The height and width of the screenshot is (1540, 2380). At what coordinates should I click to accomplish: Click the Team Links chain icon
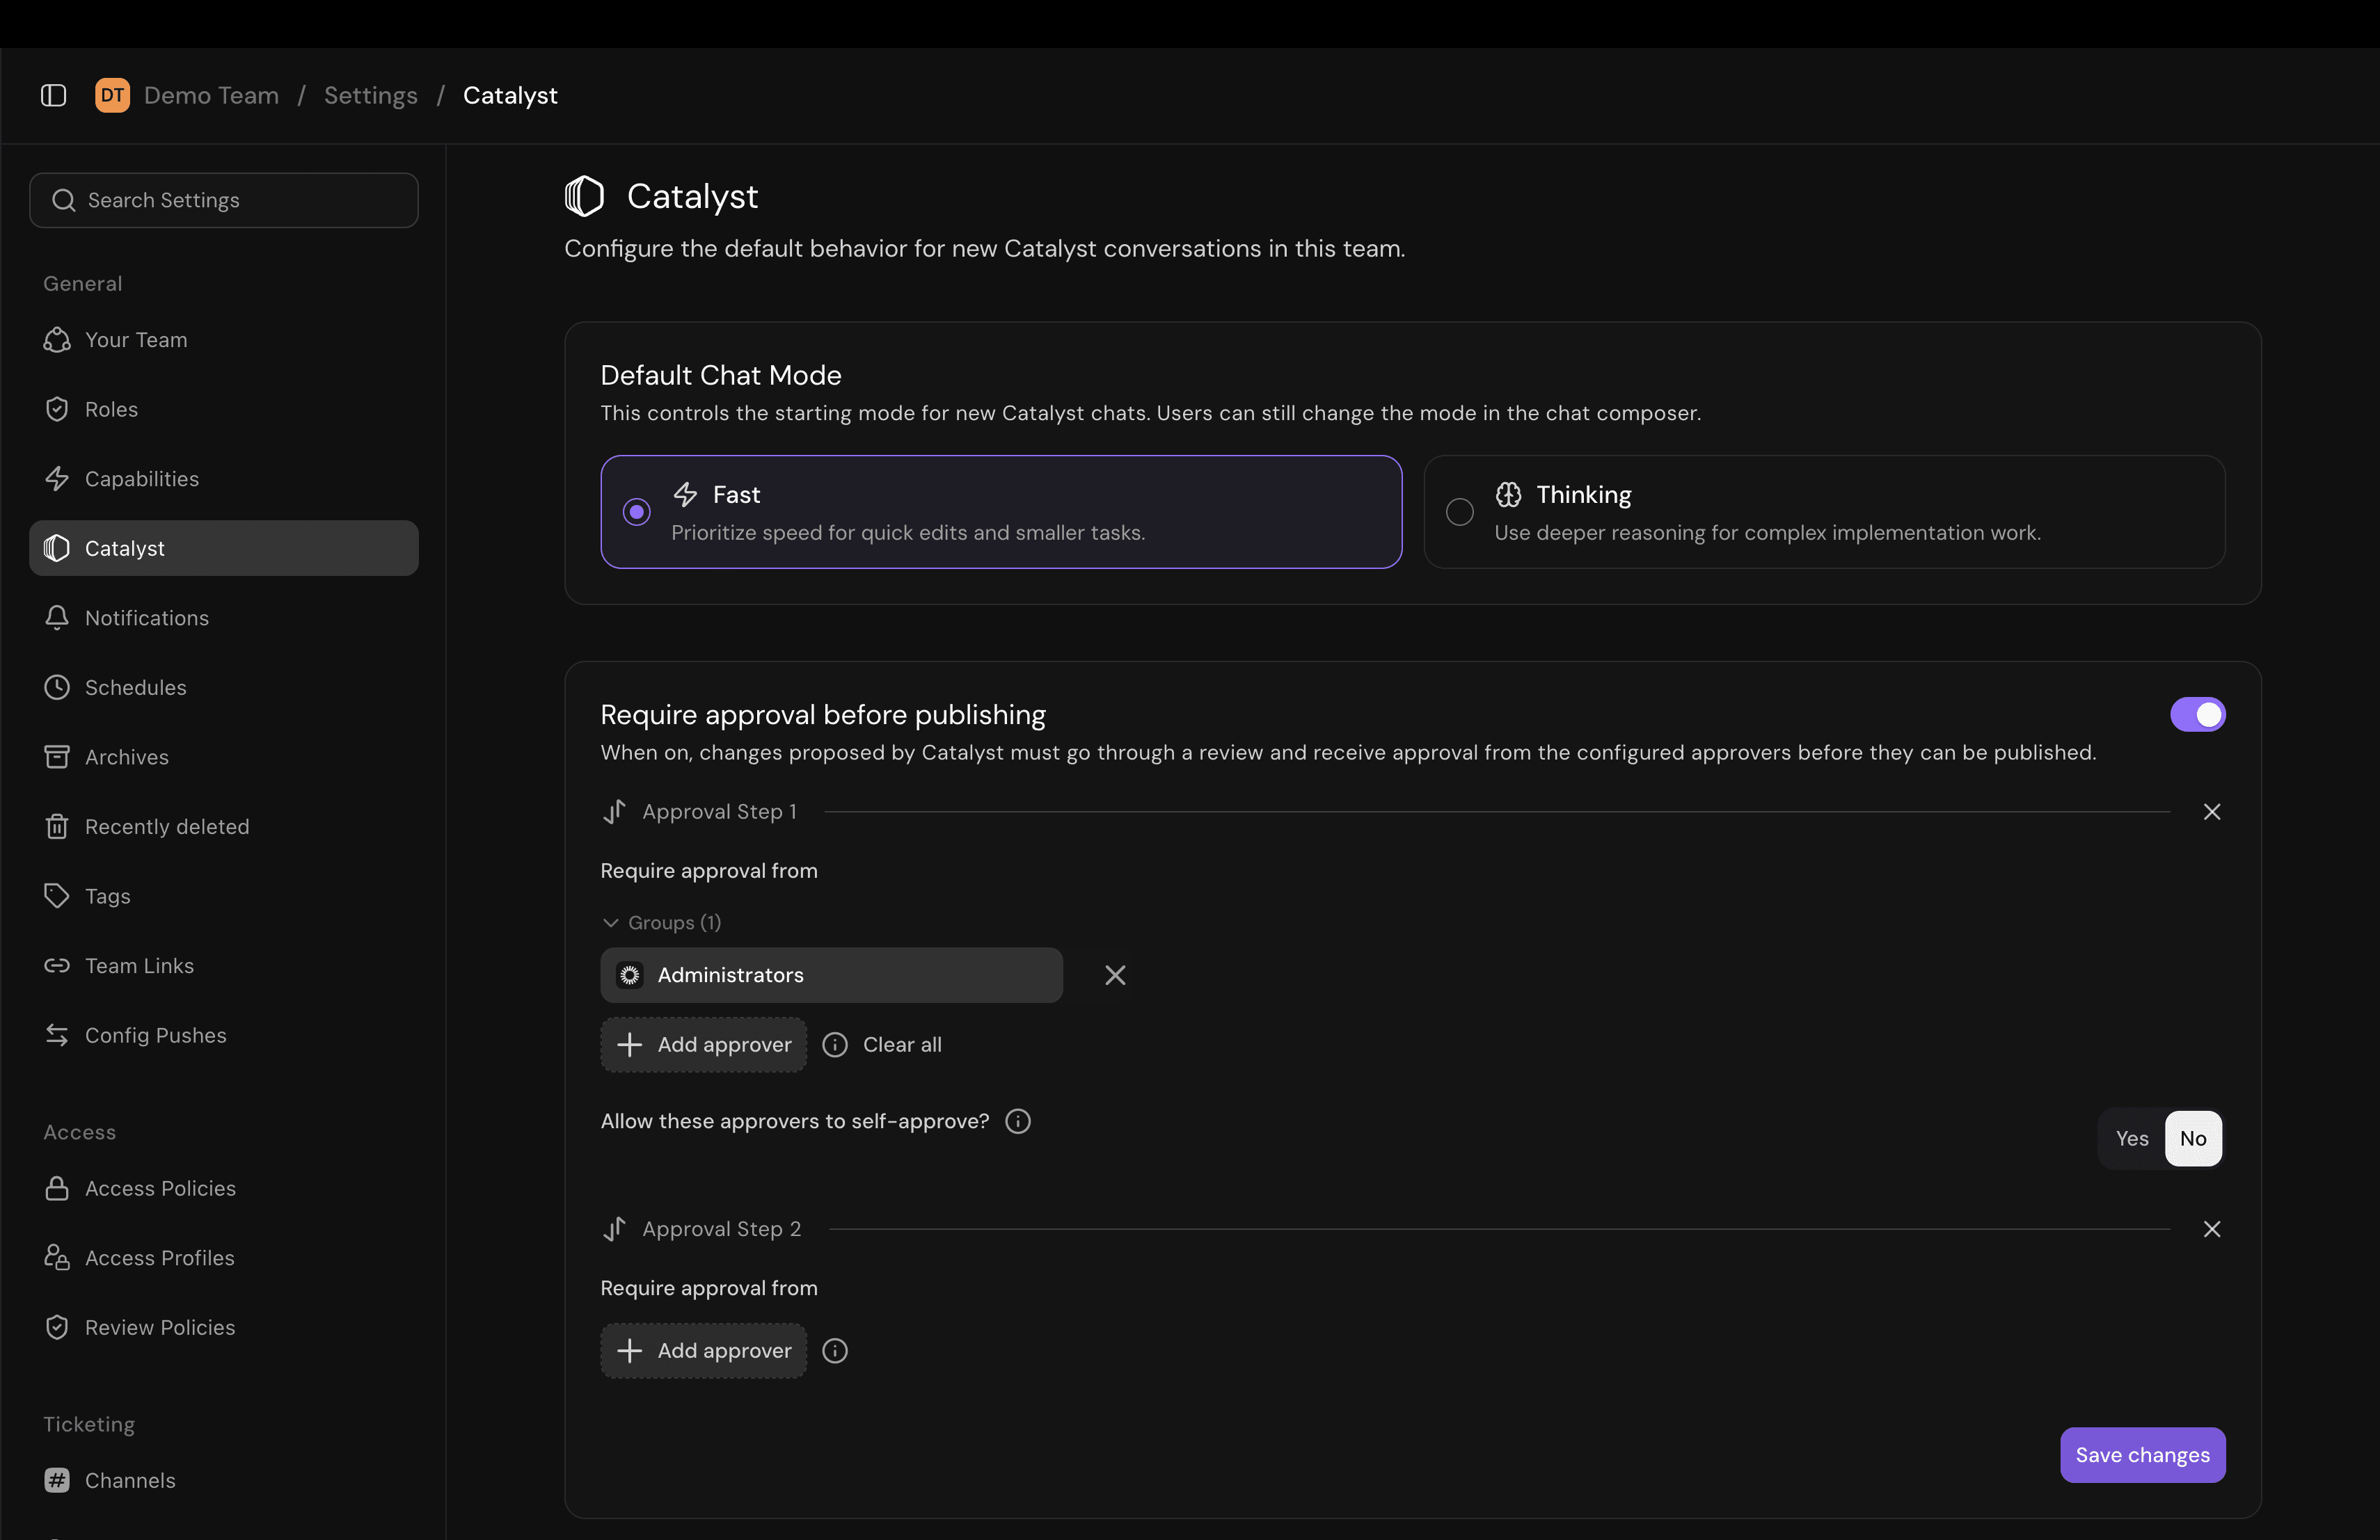[57, 965]
